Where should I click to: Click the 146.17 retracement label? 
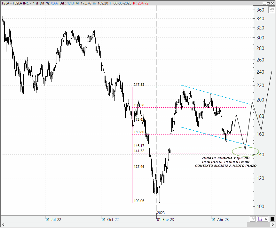click(x=139, y=146)
